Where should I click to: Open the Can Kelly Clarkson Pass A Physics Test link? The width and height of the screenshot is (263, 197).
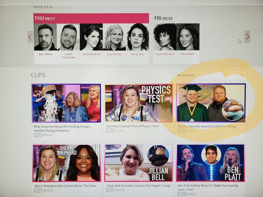pos(132,126)
